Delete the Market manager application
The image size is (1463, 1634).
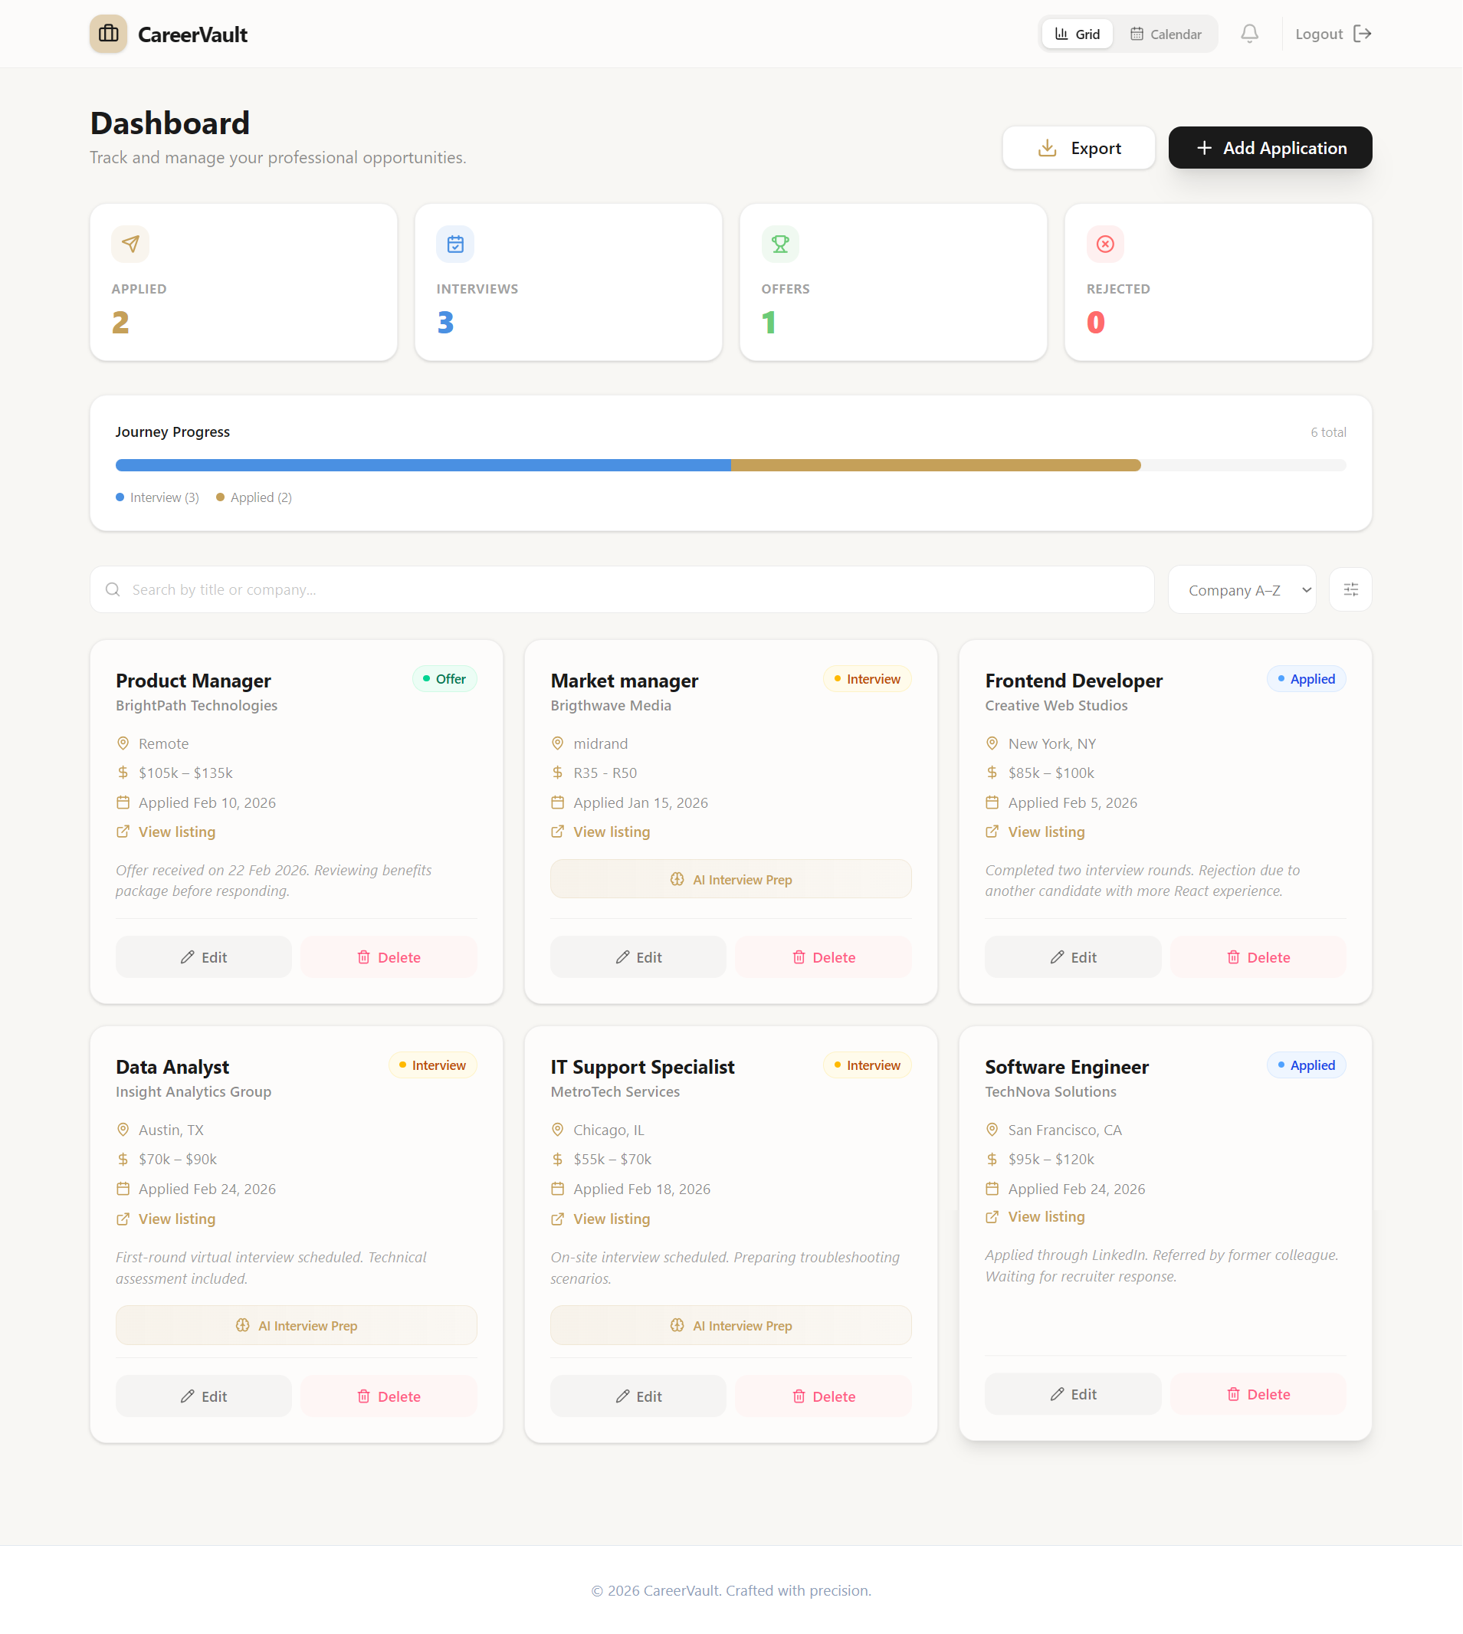(824, 957)
